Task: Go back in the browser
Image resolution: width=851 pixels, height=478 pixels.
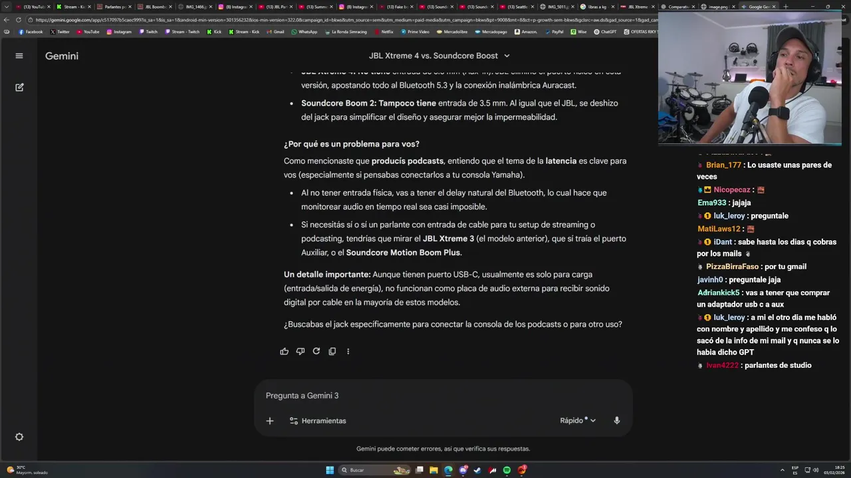Action: 7,20
